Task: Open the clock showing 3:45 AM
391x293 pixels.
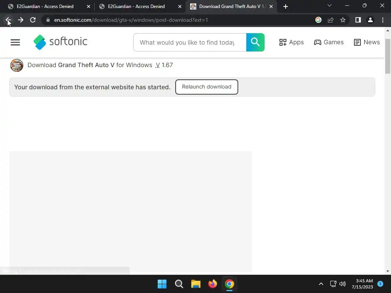Action: click(x=362, y=284)
